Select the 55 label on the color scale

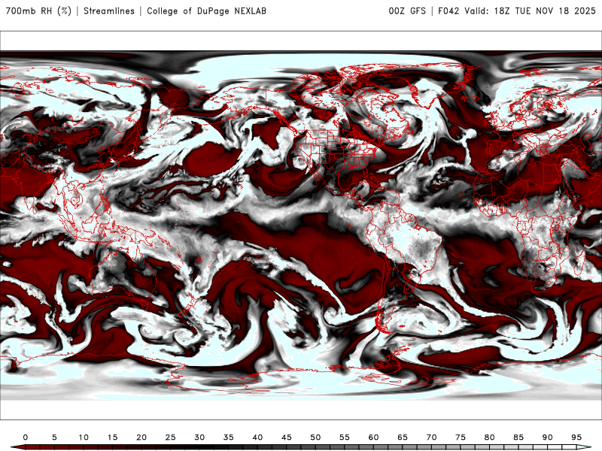coord(345,437)
